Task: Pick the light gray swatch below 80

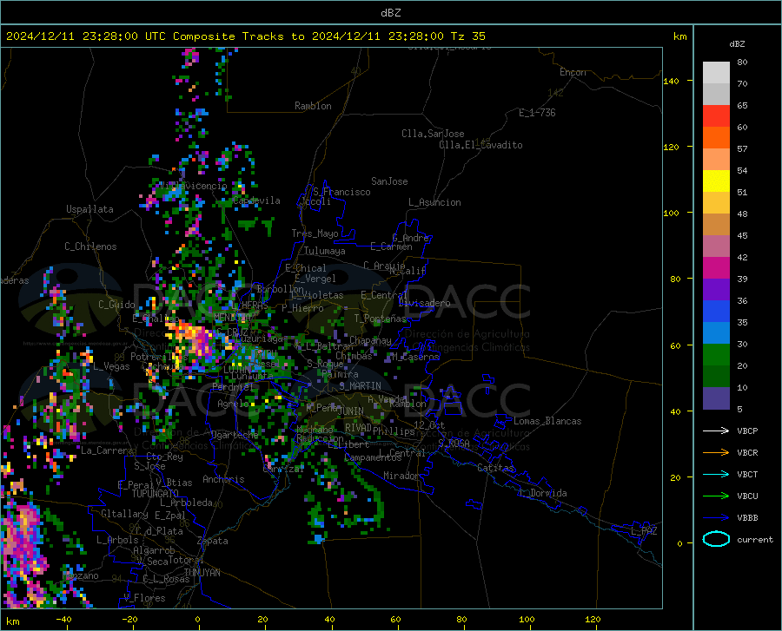Action: coord(716,73)
